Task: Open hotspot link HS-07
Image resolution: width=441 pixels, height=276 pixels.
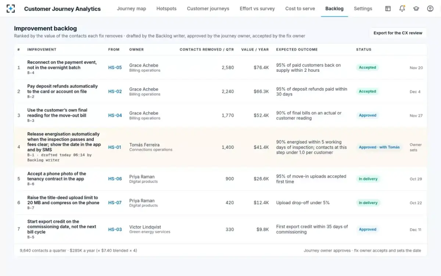Action: [115, 203]
